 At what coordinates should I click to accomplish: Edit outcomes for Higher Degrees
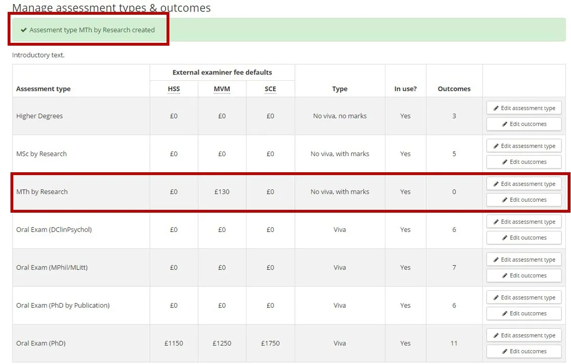pyautogui.click(x=524, y=124)
